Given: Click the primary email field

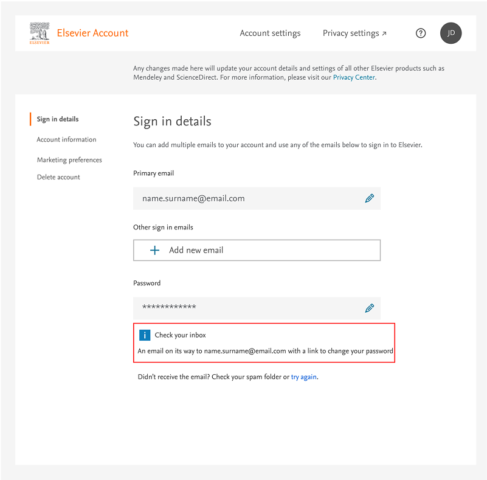Looking at the screenshot, I should 243,198.
